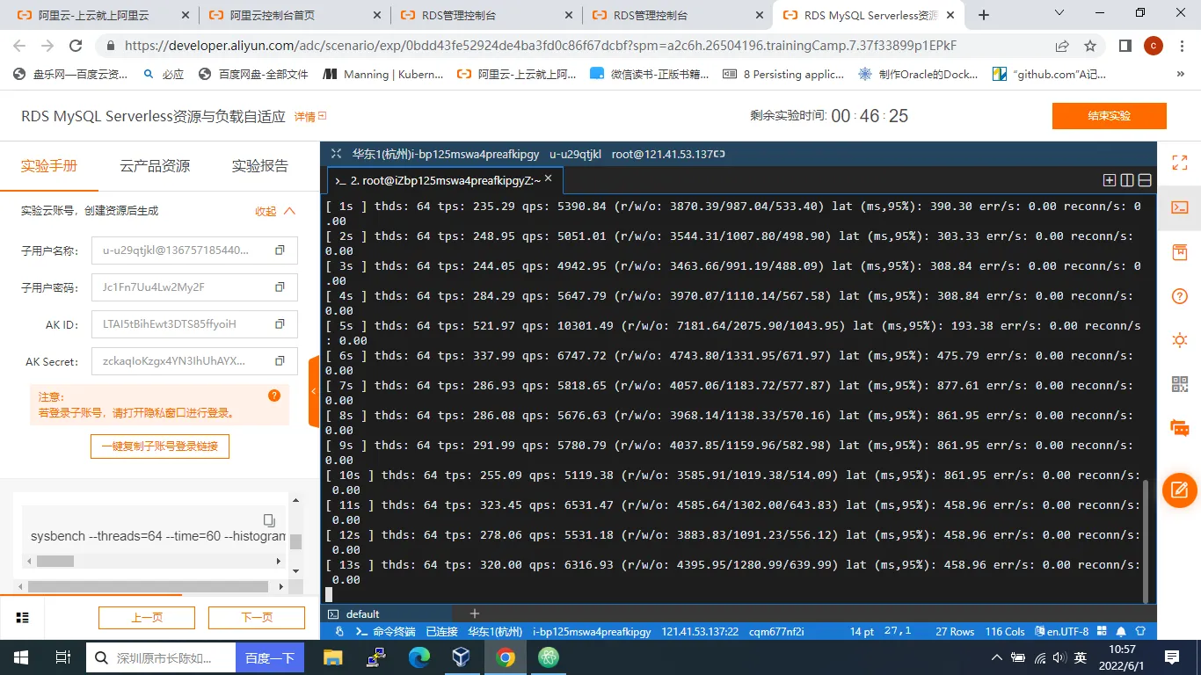Click the orange round edit feedback button
Viewport: 1201px width, 675px height.
coord(1180,490)
